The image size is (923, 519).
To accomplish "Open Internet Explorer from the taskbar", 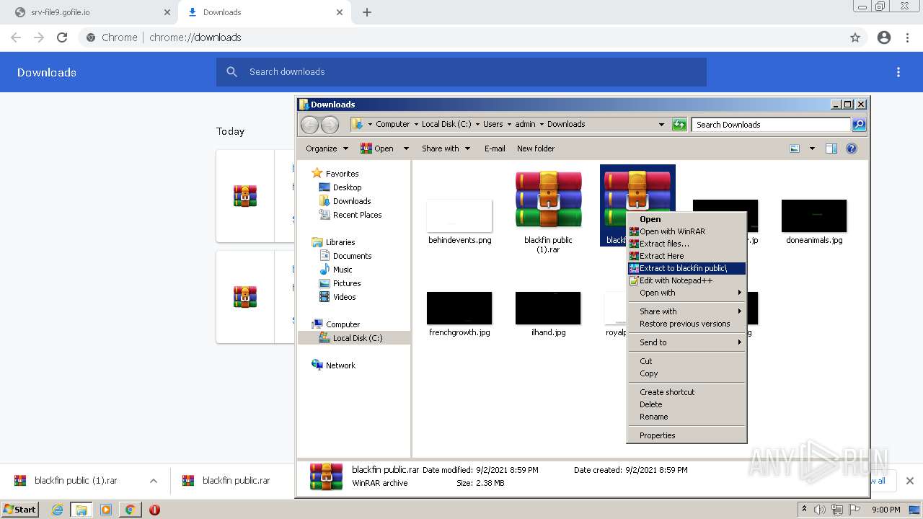I will (58, 510).
